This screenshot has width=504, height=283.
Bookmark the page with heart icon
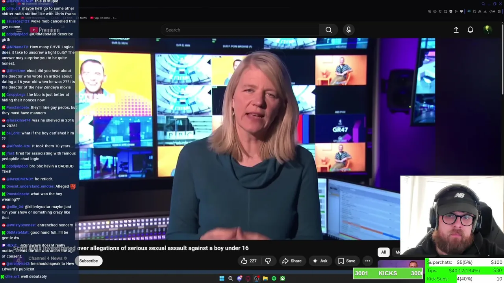pos(461,11)
